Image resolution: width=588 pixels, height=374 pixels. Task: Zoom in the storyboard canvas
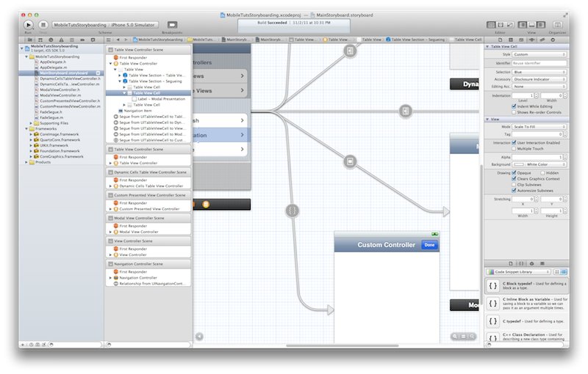point(472,336)
